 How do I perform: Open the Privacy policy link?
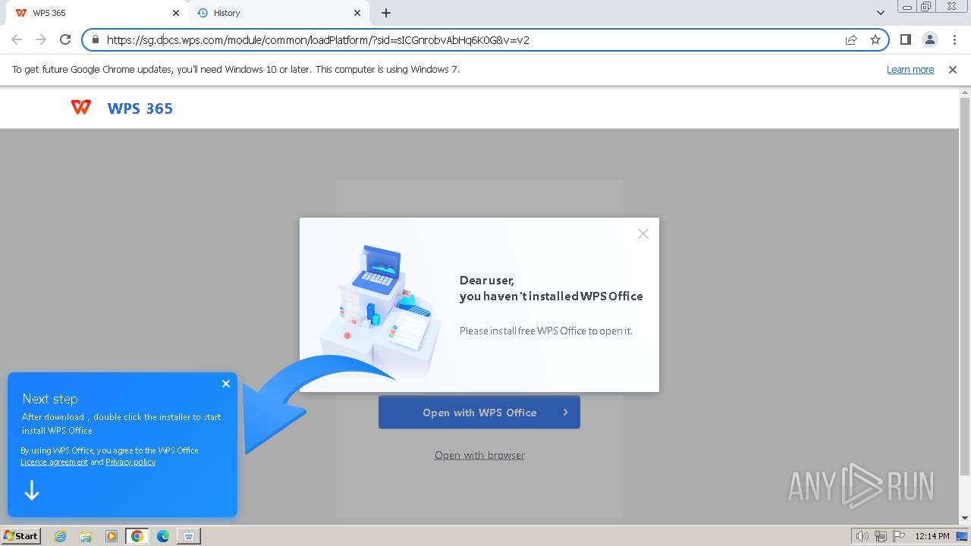pyautogui.click(x=130, y=462)
